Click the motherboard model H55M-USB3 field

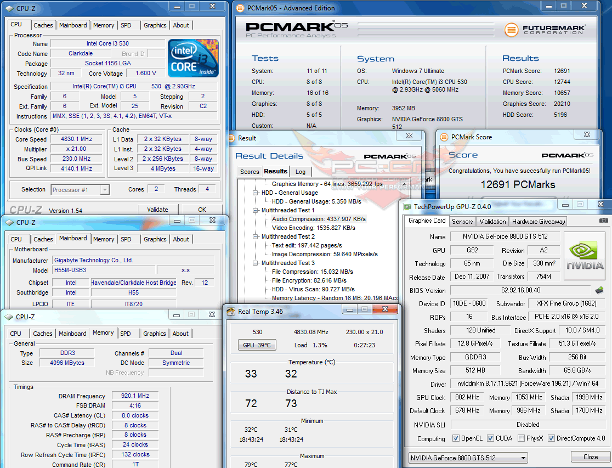(x=103, y=270)
